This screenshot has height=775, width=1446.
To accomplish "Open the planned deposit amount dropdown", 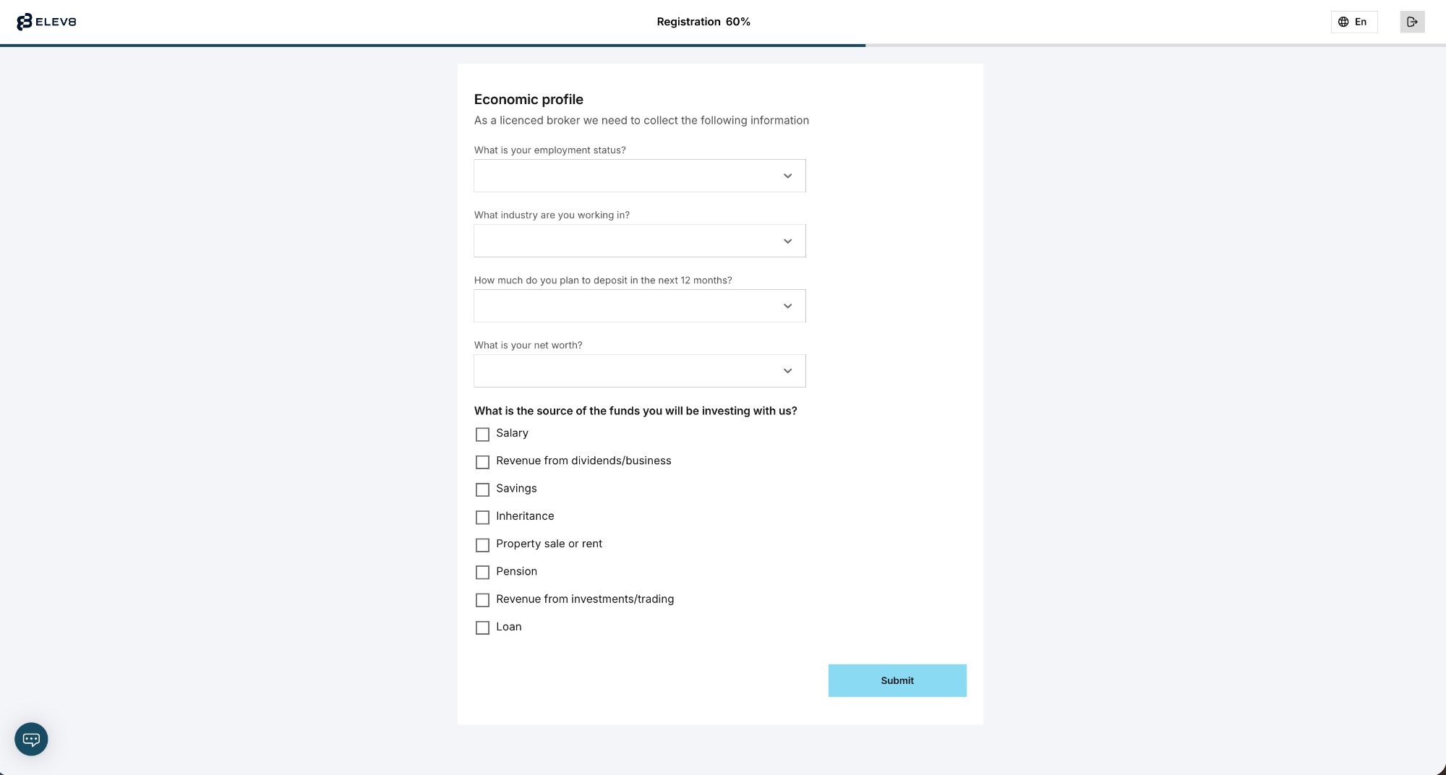I will tap(639, 305).
